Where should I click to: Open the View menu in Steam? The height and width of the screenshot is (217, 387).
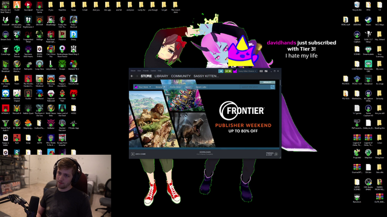139,71
